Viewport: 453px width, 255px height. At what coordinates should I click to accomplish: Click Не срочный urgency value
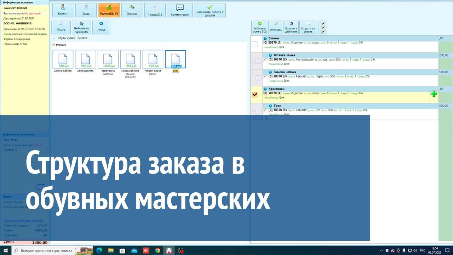pyautogui.click(x=33, y=13)
